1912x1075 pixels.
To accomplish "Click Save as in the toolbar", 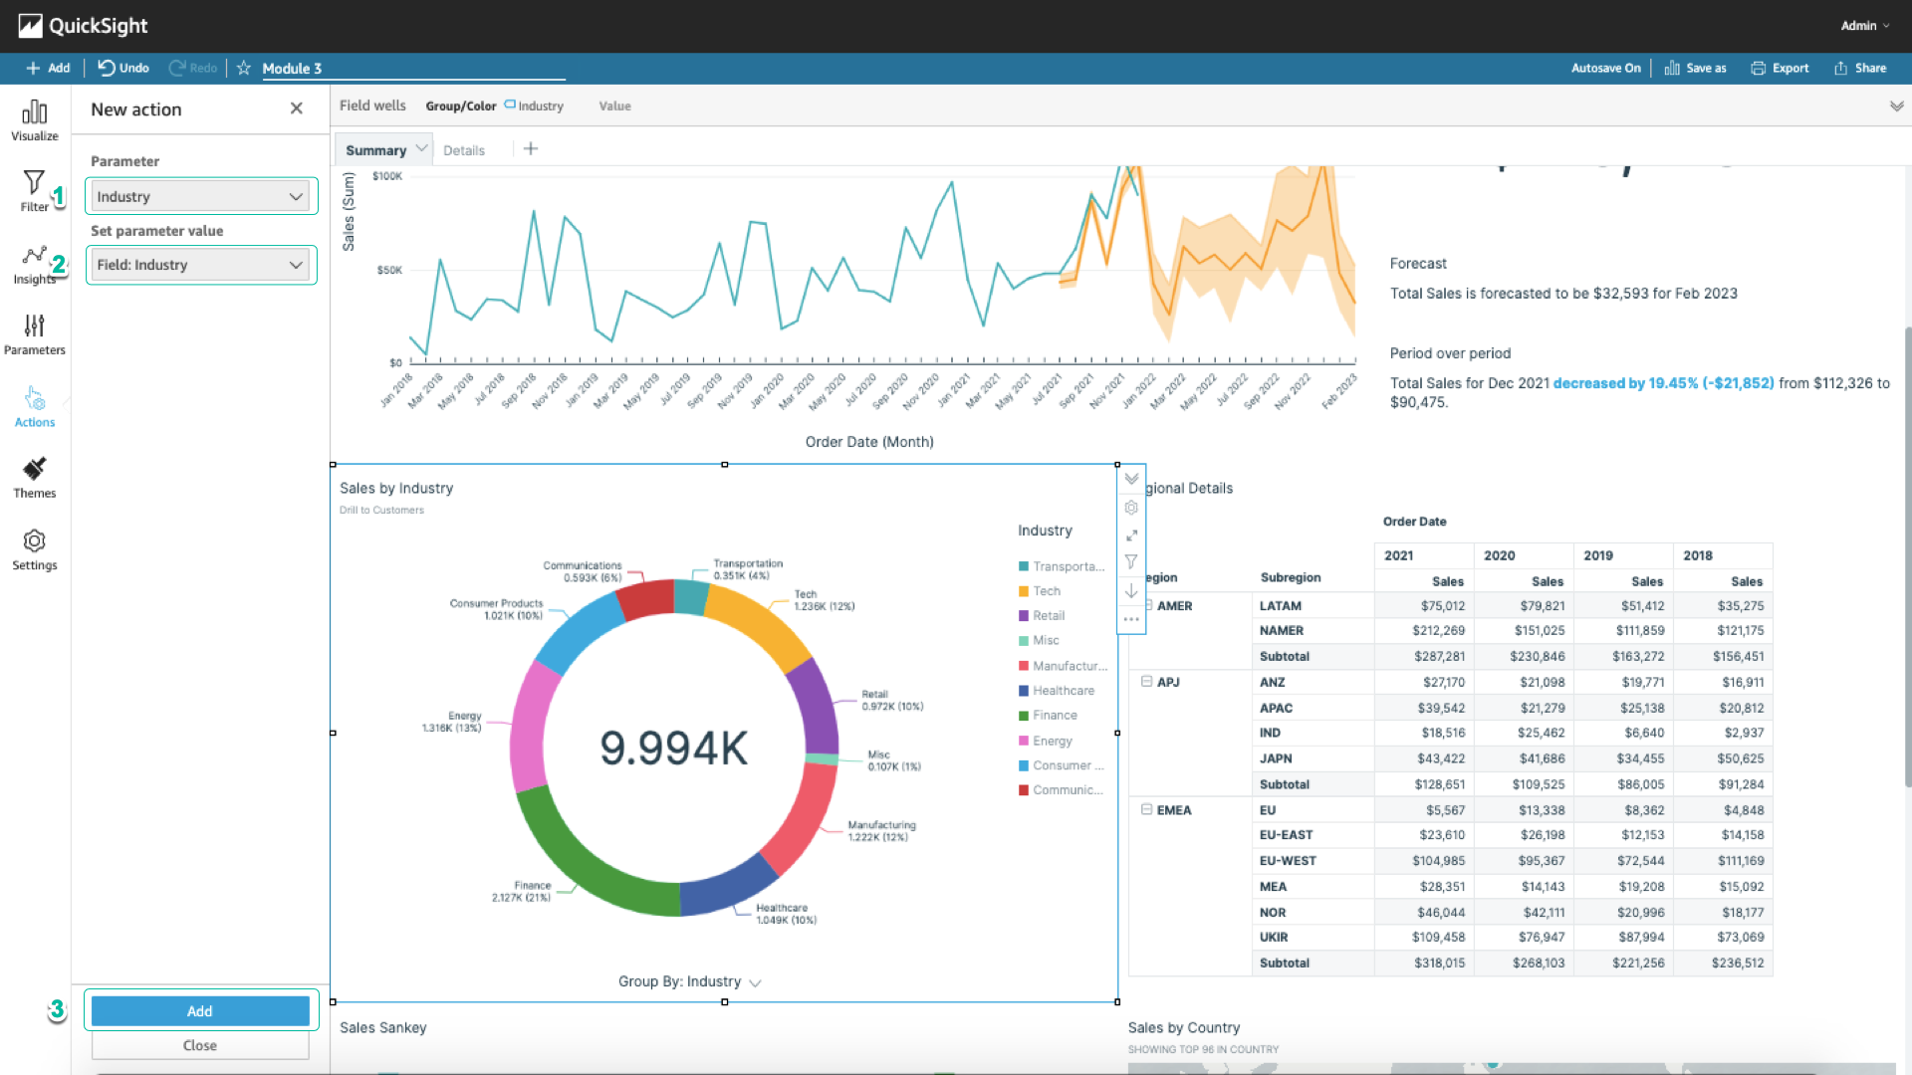I will point(1695,68).
